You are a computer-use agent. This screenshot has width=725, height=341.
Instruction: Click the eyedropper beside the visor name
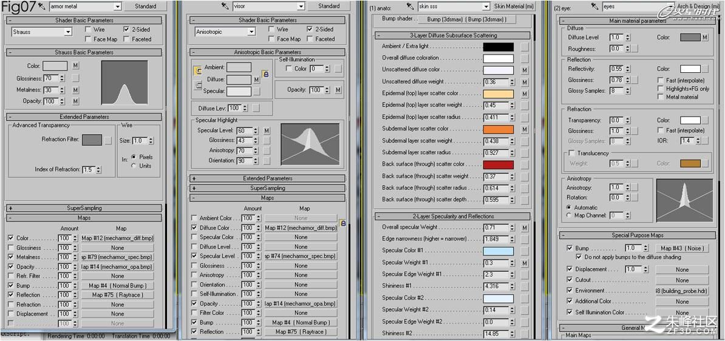(x=225, y=6)
